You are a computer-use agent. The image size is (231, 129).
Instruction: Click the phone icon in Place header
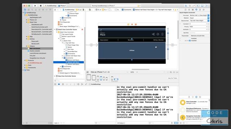(162, 34)
